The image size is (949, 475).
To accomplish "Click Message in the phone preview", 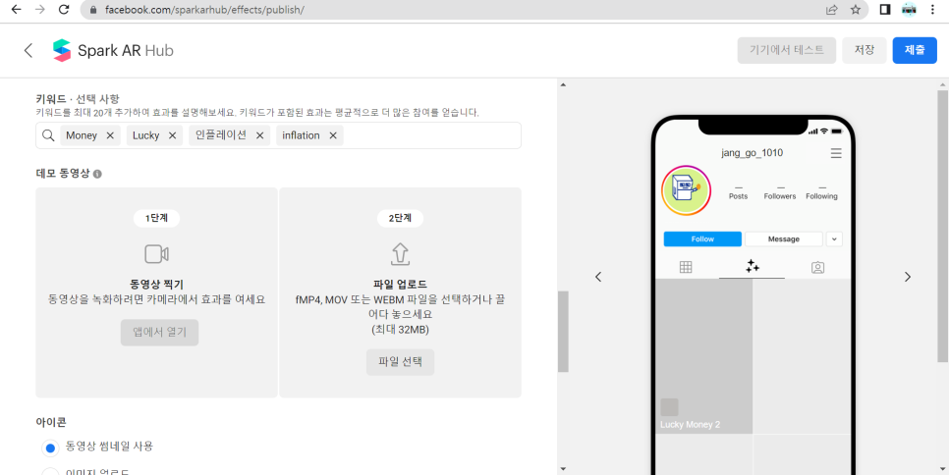I will coord(784,239).
